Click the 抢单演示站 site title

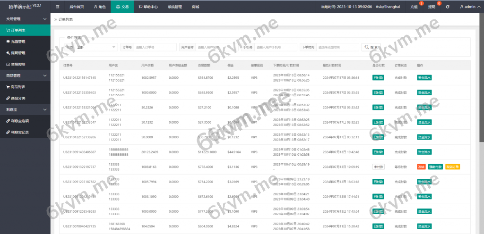20,7
